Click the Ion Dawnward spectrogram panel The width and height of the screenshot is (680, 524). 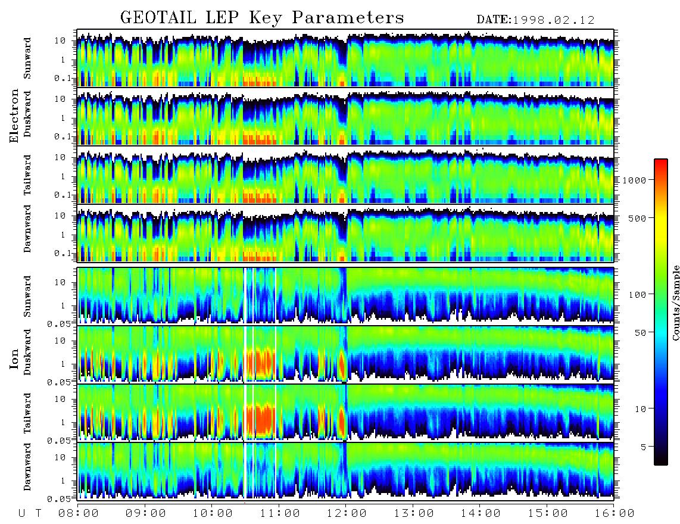[x=345, y=472]
